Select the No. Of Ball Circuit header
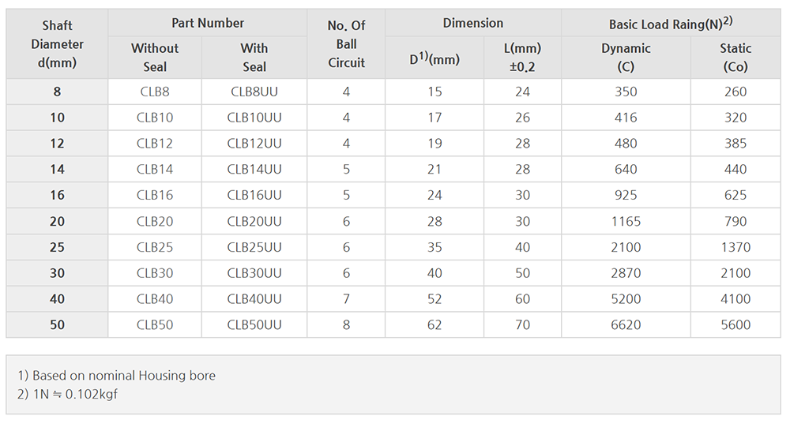Image resolution: width=790 pixels, height=427 pixels. (346, 44)
